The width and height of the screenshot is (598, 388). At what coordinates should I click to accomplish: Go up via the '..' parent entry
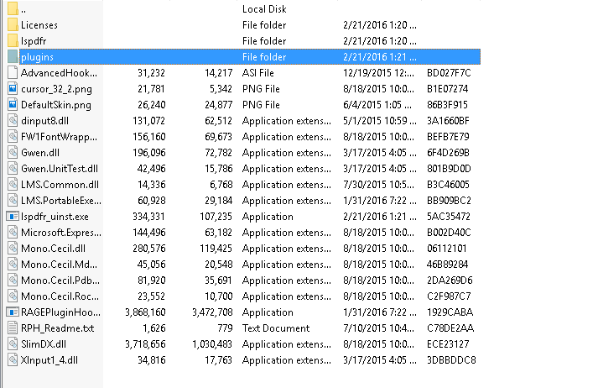[23, 9]
